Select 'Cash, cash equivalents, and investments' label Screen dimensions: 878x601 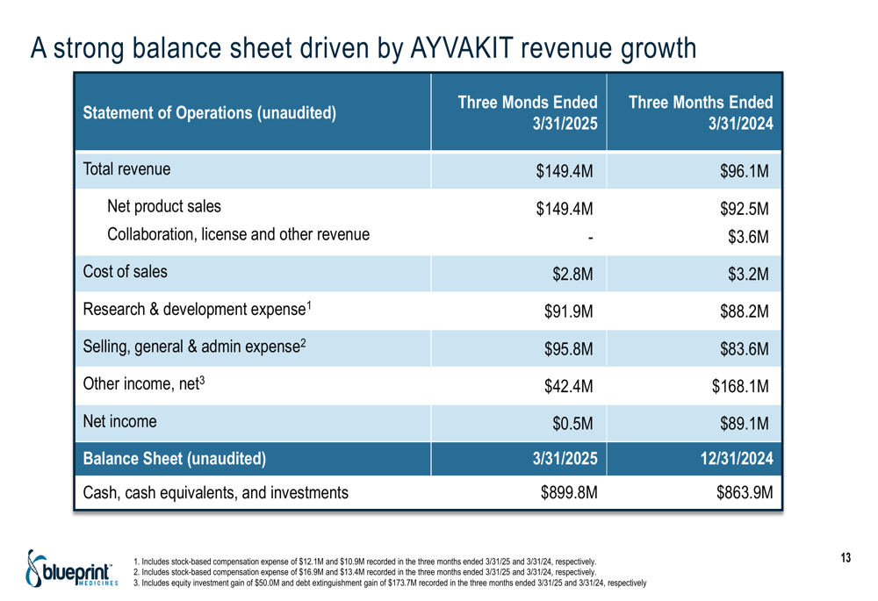(x=216, y=493)
